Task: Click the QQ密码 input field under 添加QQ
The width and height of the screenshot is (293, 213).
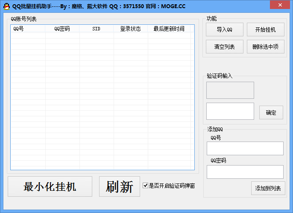Action: (245, 172)
